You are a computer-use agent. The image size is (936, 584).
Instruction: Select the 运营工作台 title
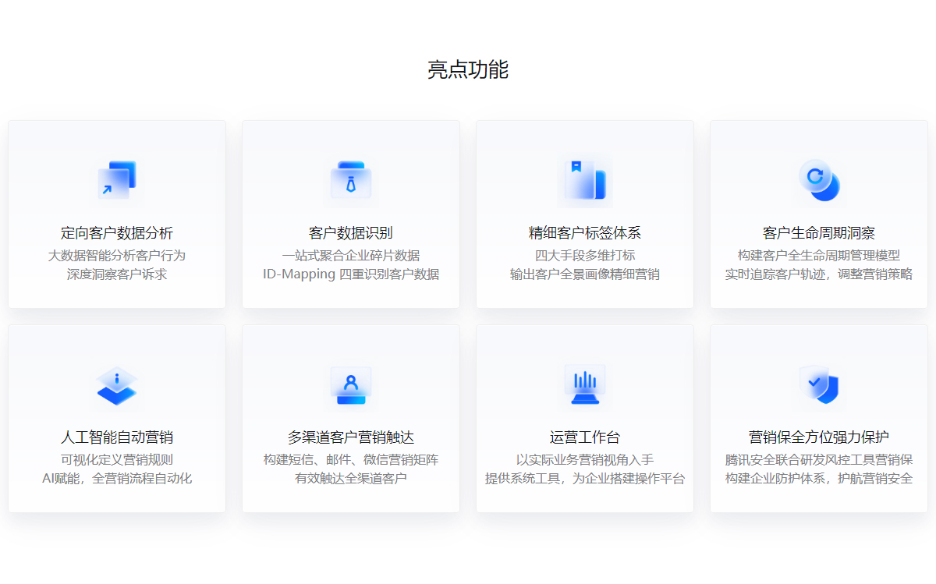585,437
